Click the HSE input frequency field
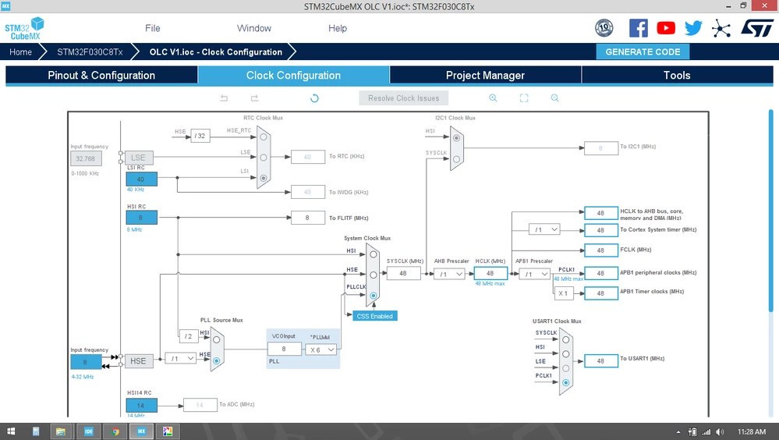The image size is (779, 440). click(x=86, y=362)
